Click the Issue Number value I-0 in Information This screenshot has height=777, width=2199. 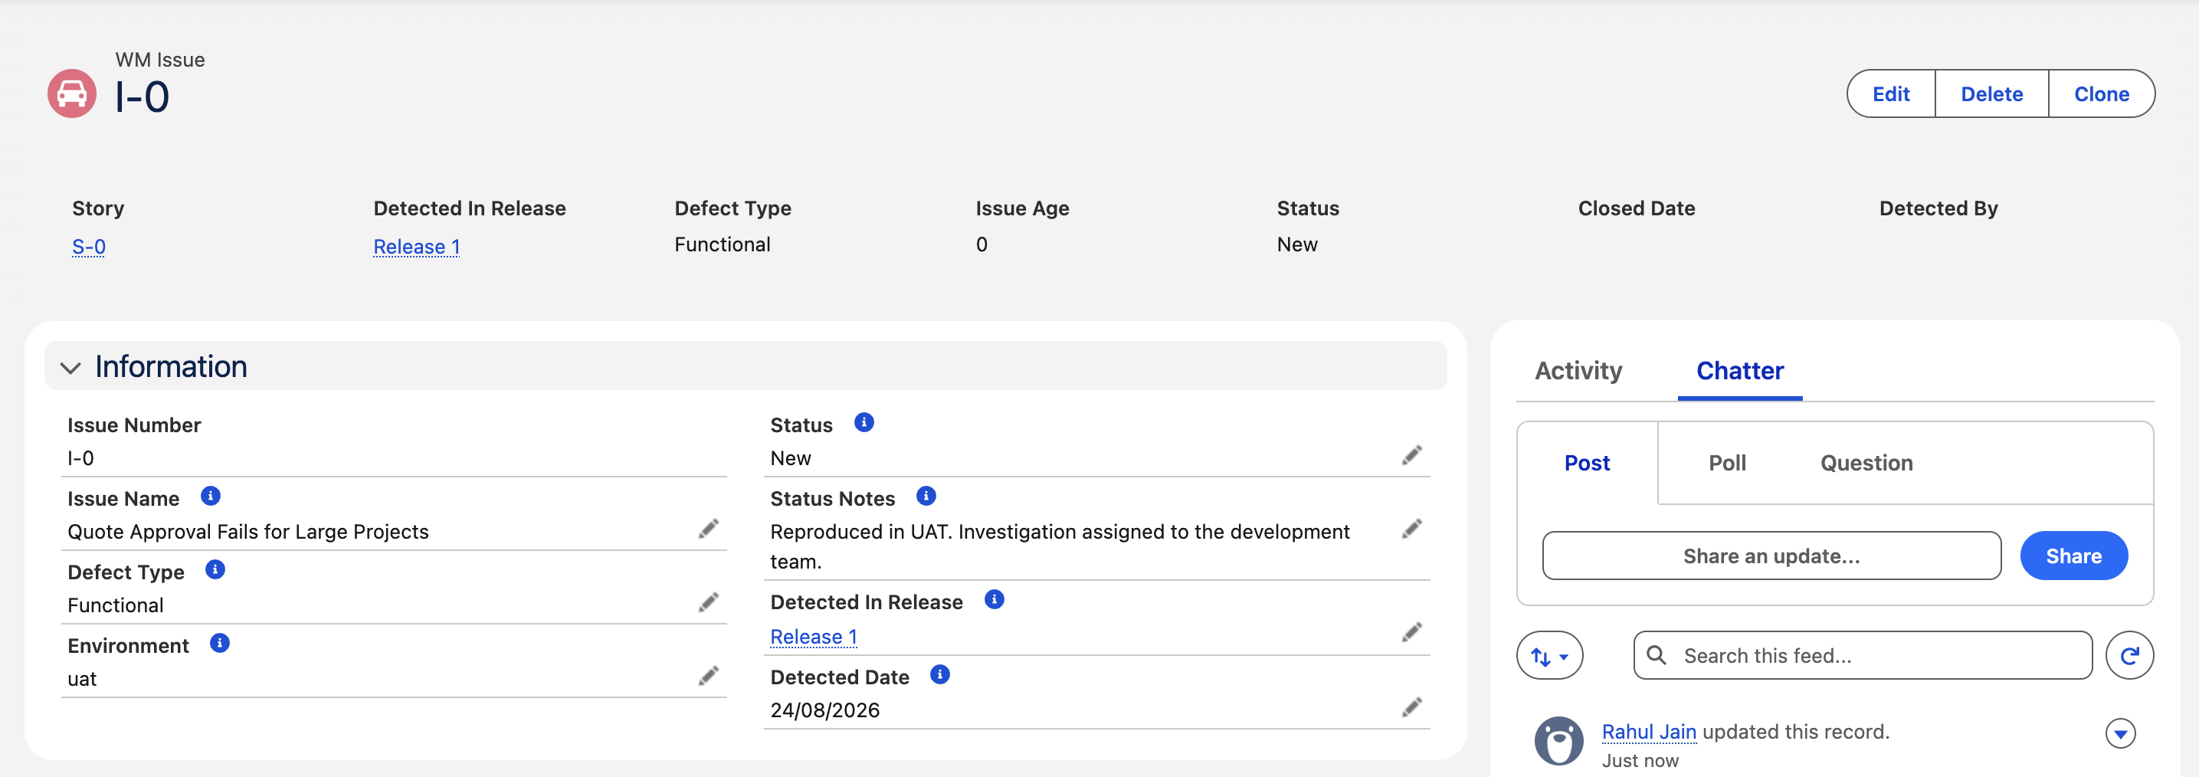pyautogui.click(x=81, y=458)
